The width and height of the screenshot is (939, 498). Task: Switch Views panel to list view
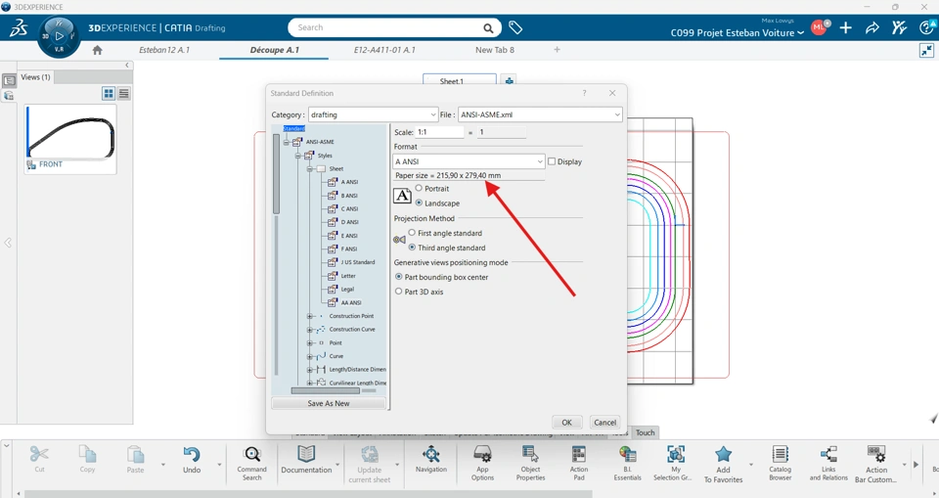[124, 94]
